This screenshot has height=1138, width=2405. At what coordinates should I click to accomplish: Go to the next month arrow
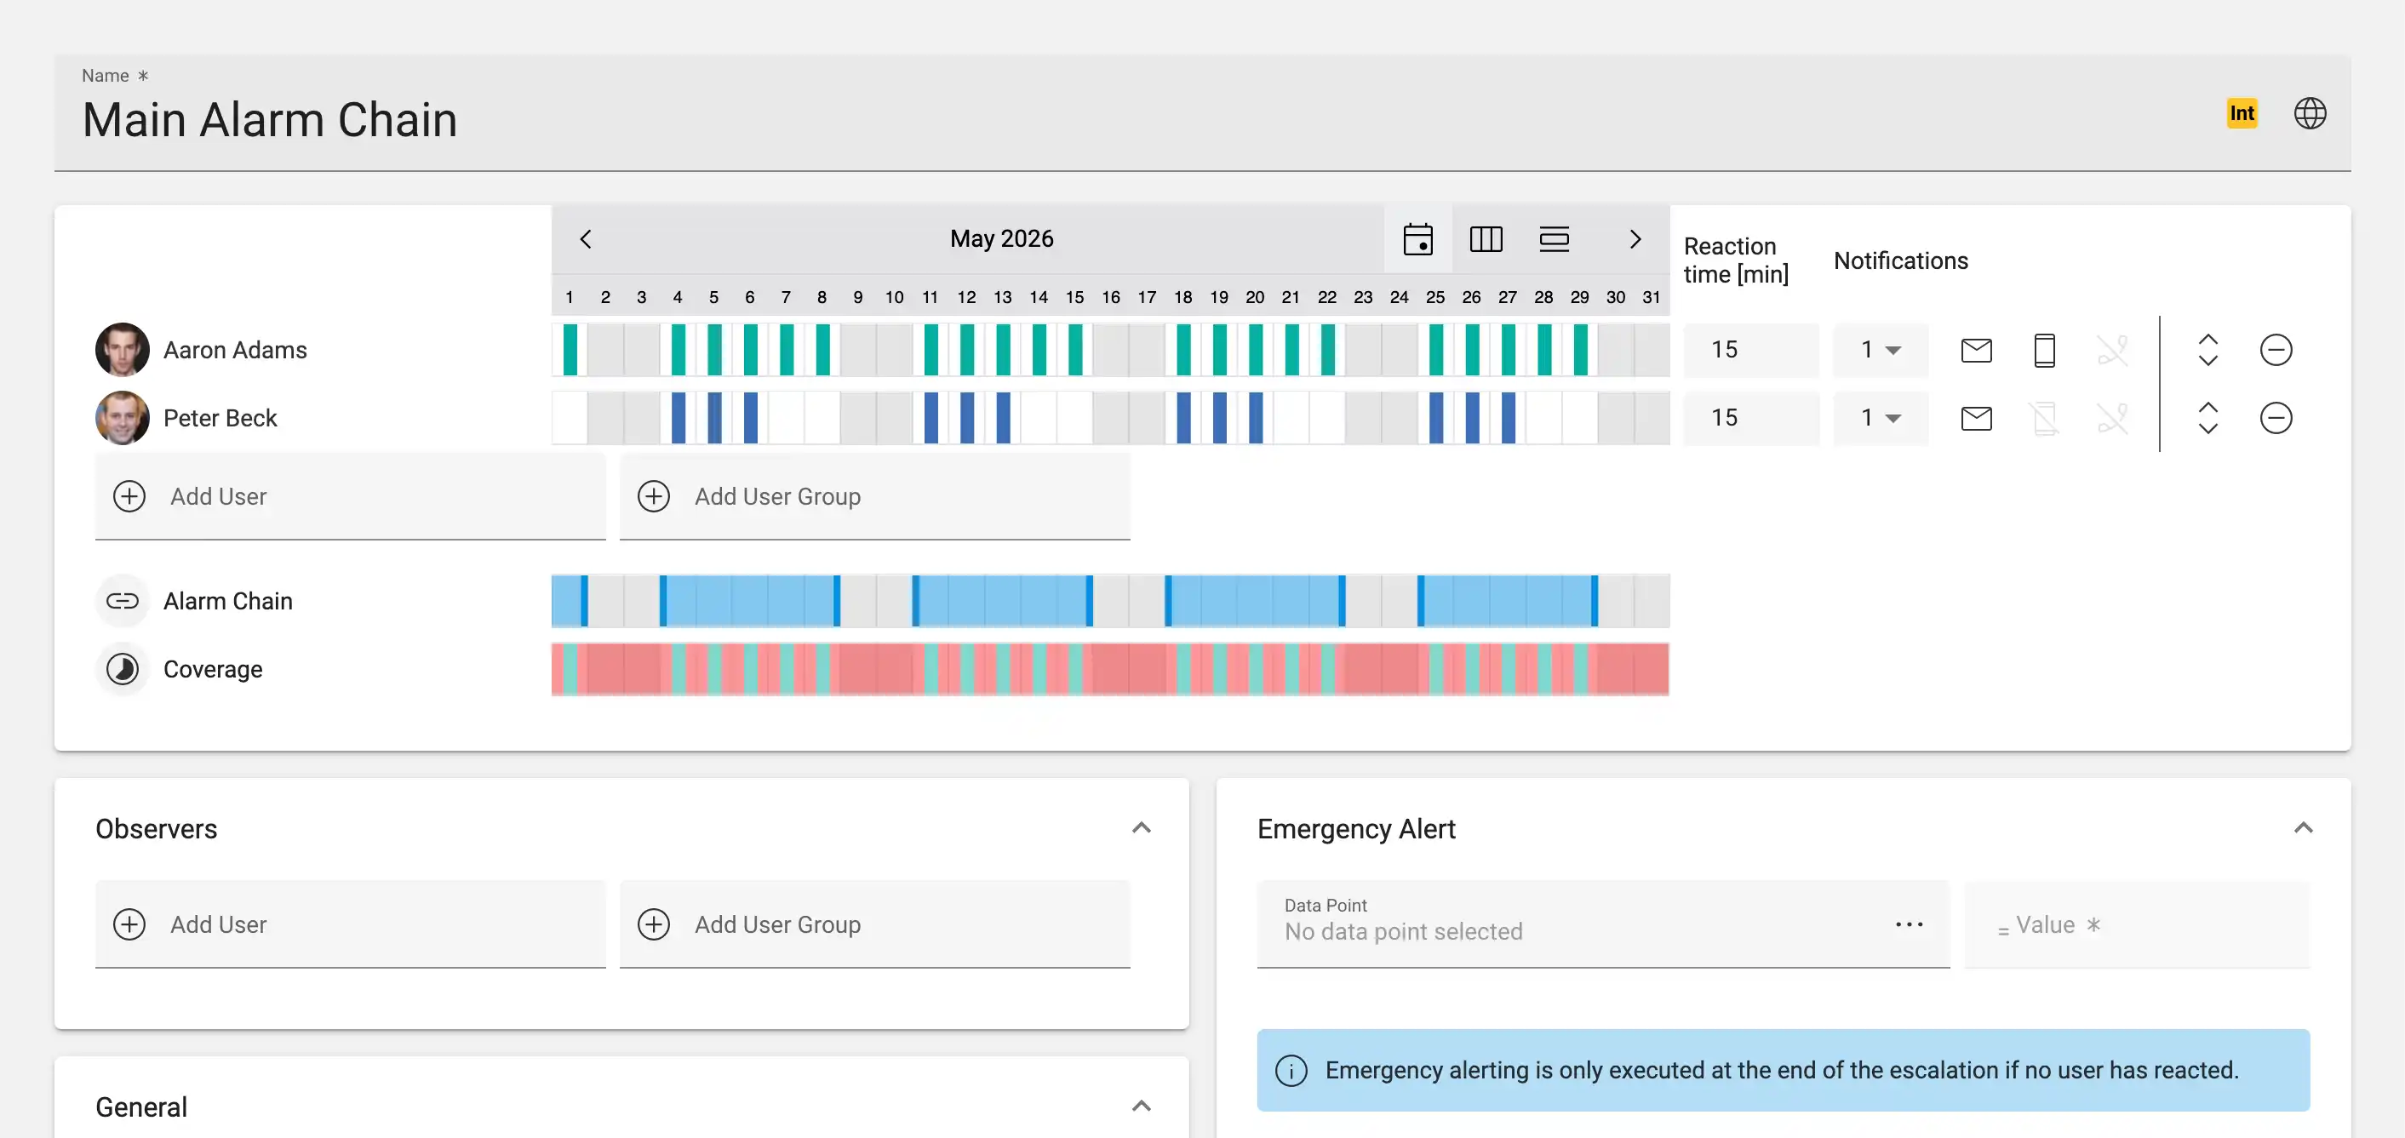point(1635,239)
